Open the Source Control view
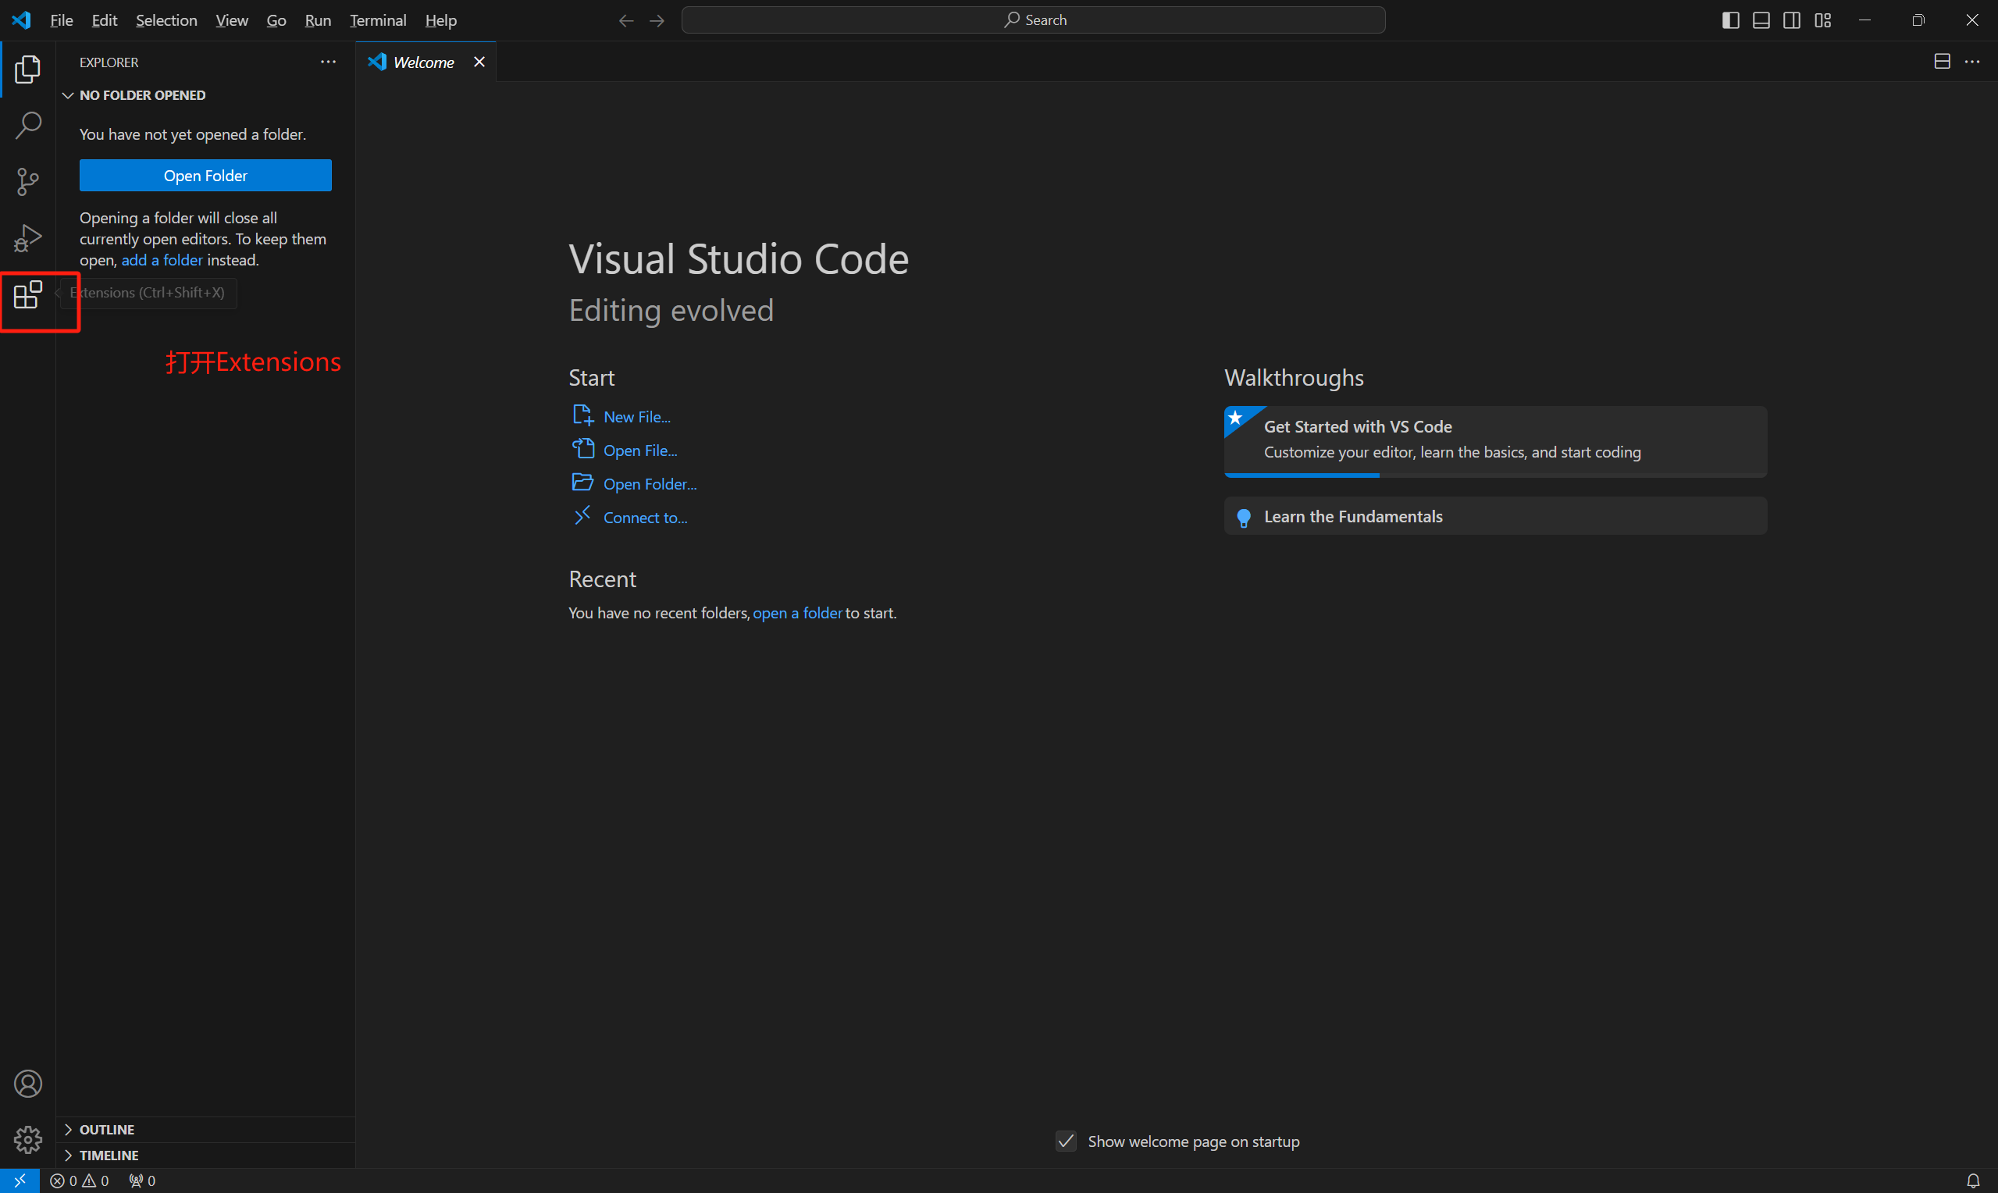The image size is (1998, 1193). click(27, 182)
